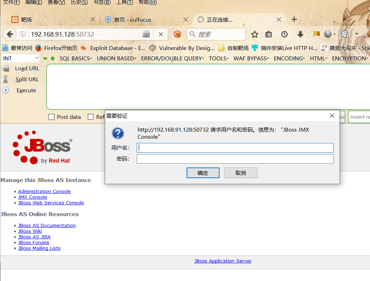
Task: Open the 历史(S) menu
Action: click(79, 2)
